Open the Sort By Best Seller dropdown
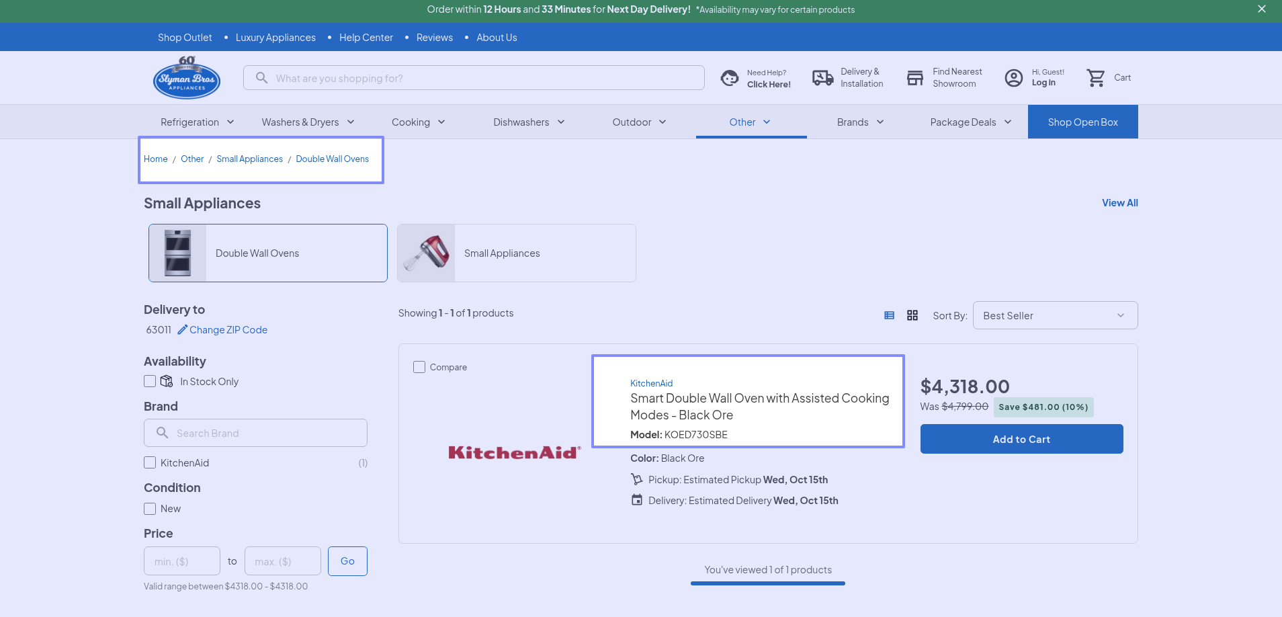The image size is (1282, 617). click(1054, 315)
